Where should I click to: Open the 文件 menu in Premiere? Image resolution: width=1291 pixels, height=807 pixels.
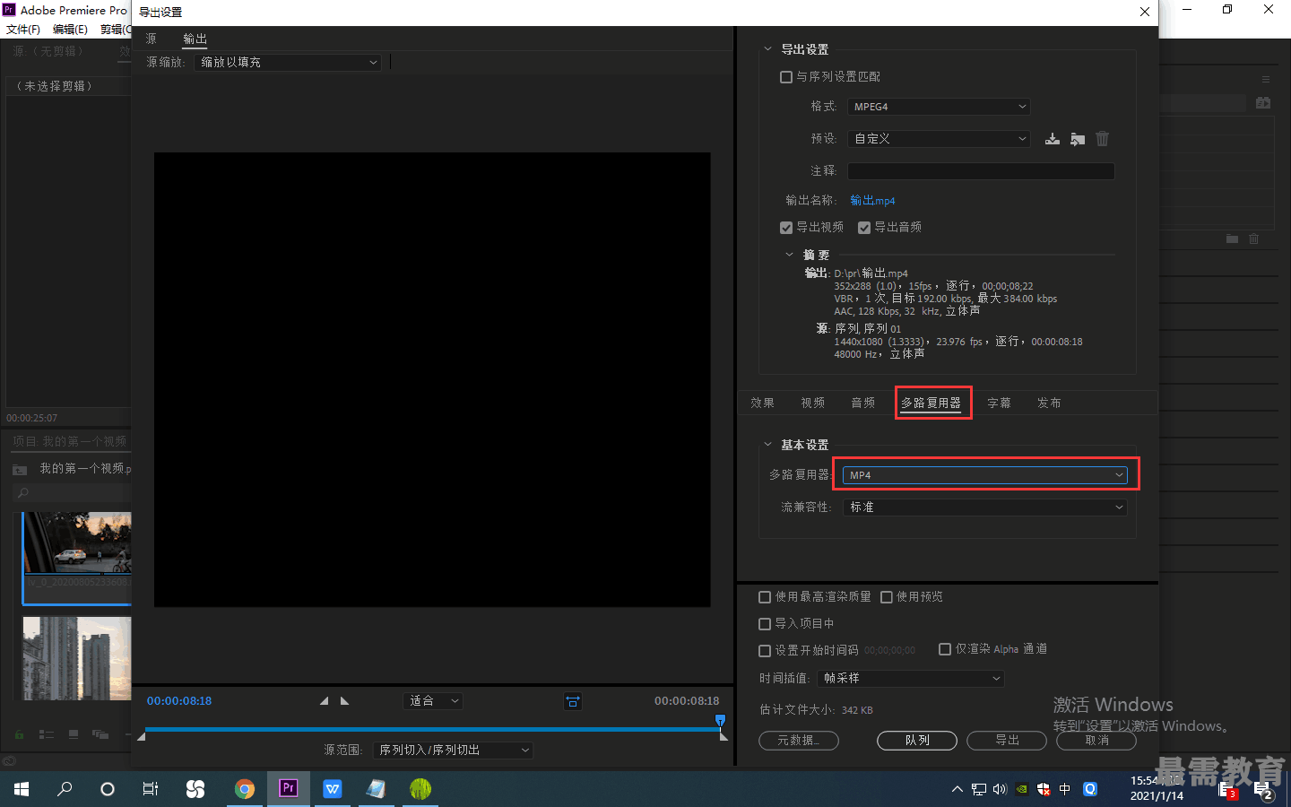coord(23,30)
